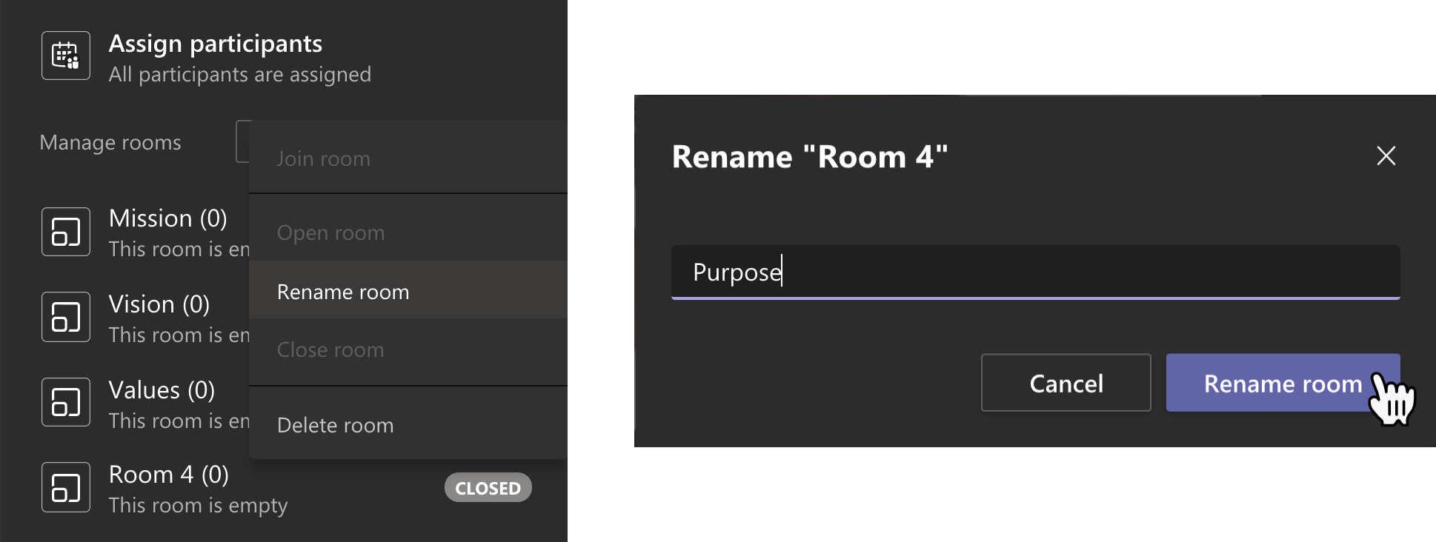1436x542 pixels.
Task: Select the Vision breakout room icon
Action: tap(65, 317)
